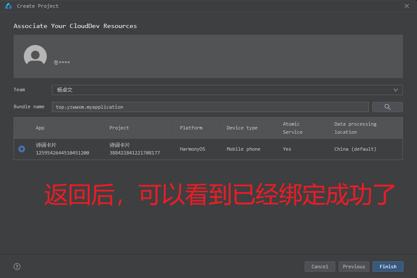Click the HarmonyOS platform cell
417x278 pixels.
coord(192,149)
